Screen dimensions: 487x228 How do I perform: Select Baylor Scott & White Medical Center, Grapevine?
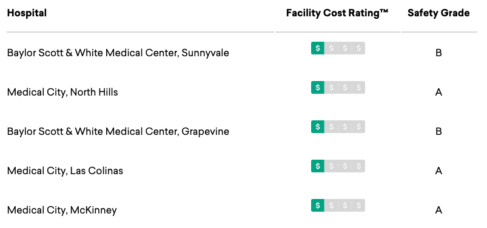point(118,132)
